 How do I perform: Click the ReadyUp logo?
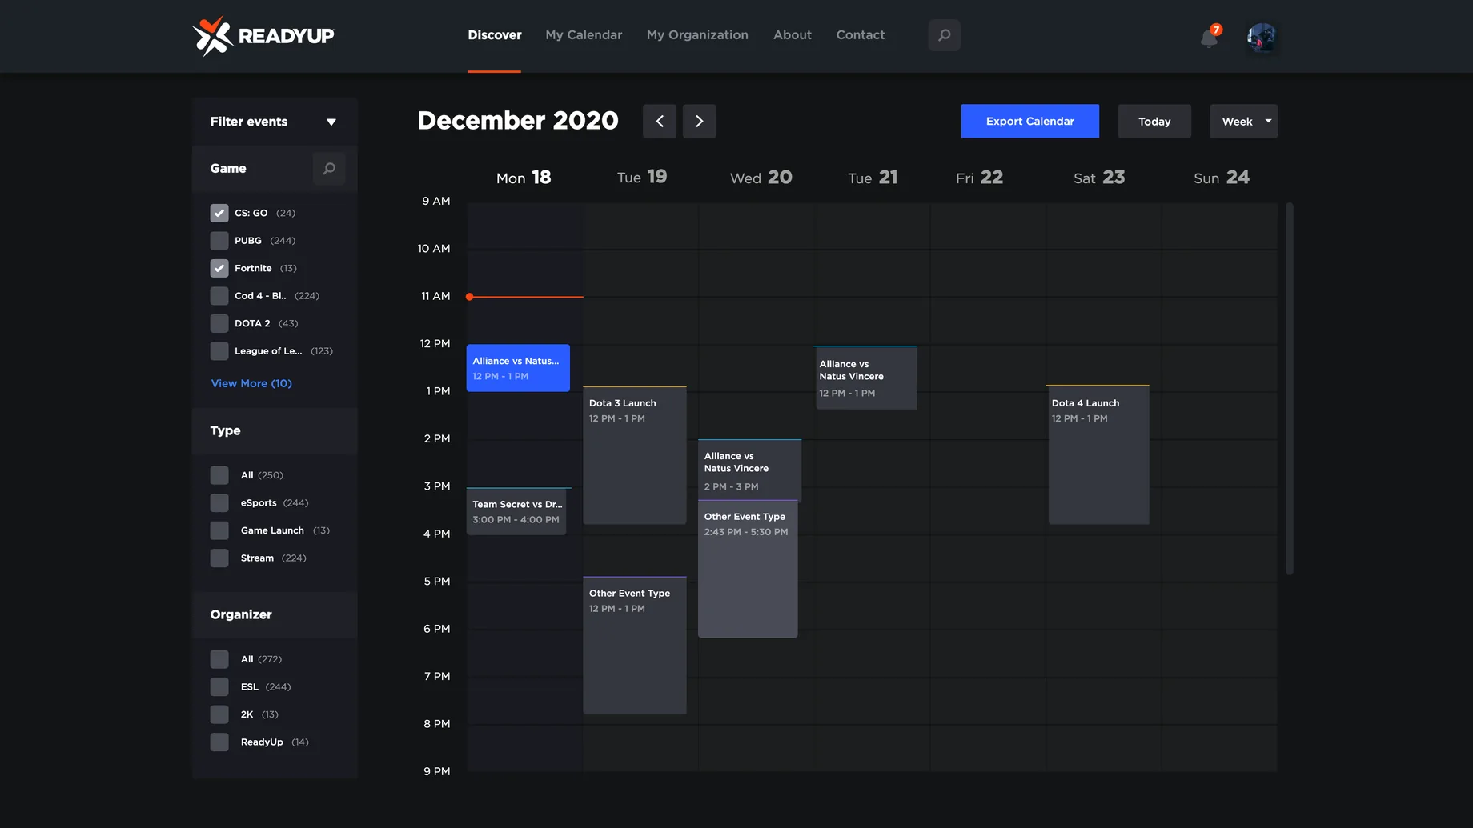(x=263, y=36)
